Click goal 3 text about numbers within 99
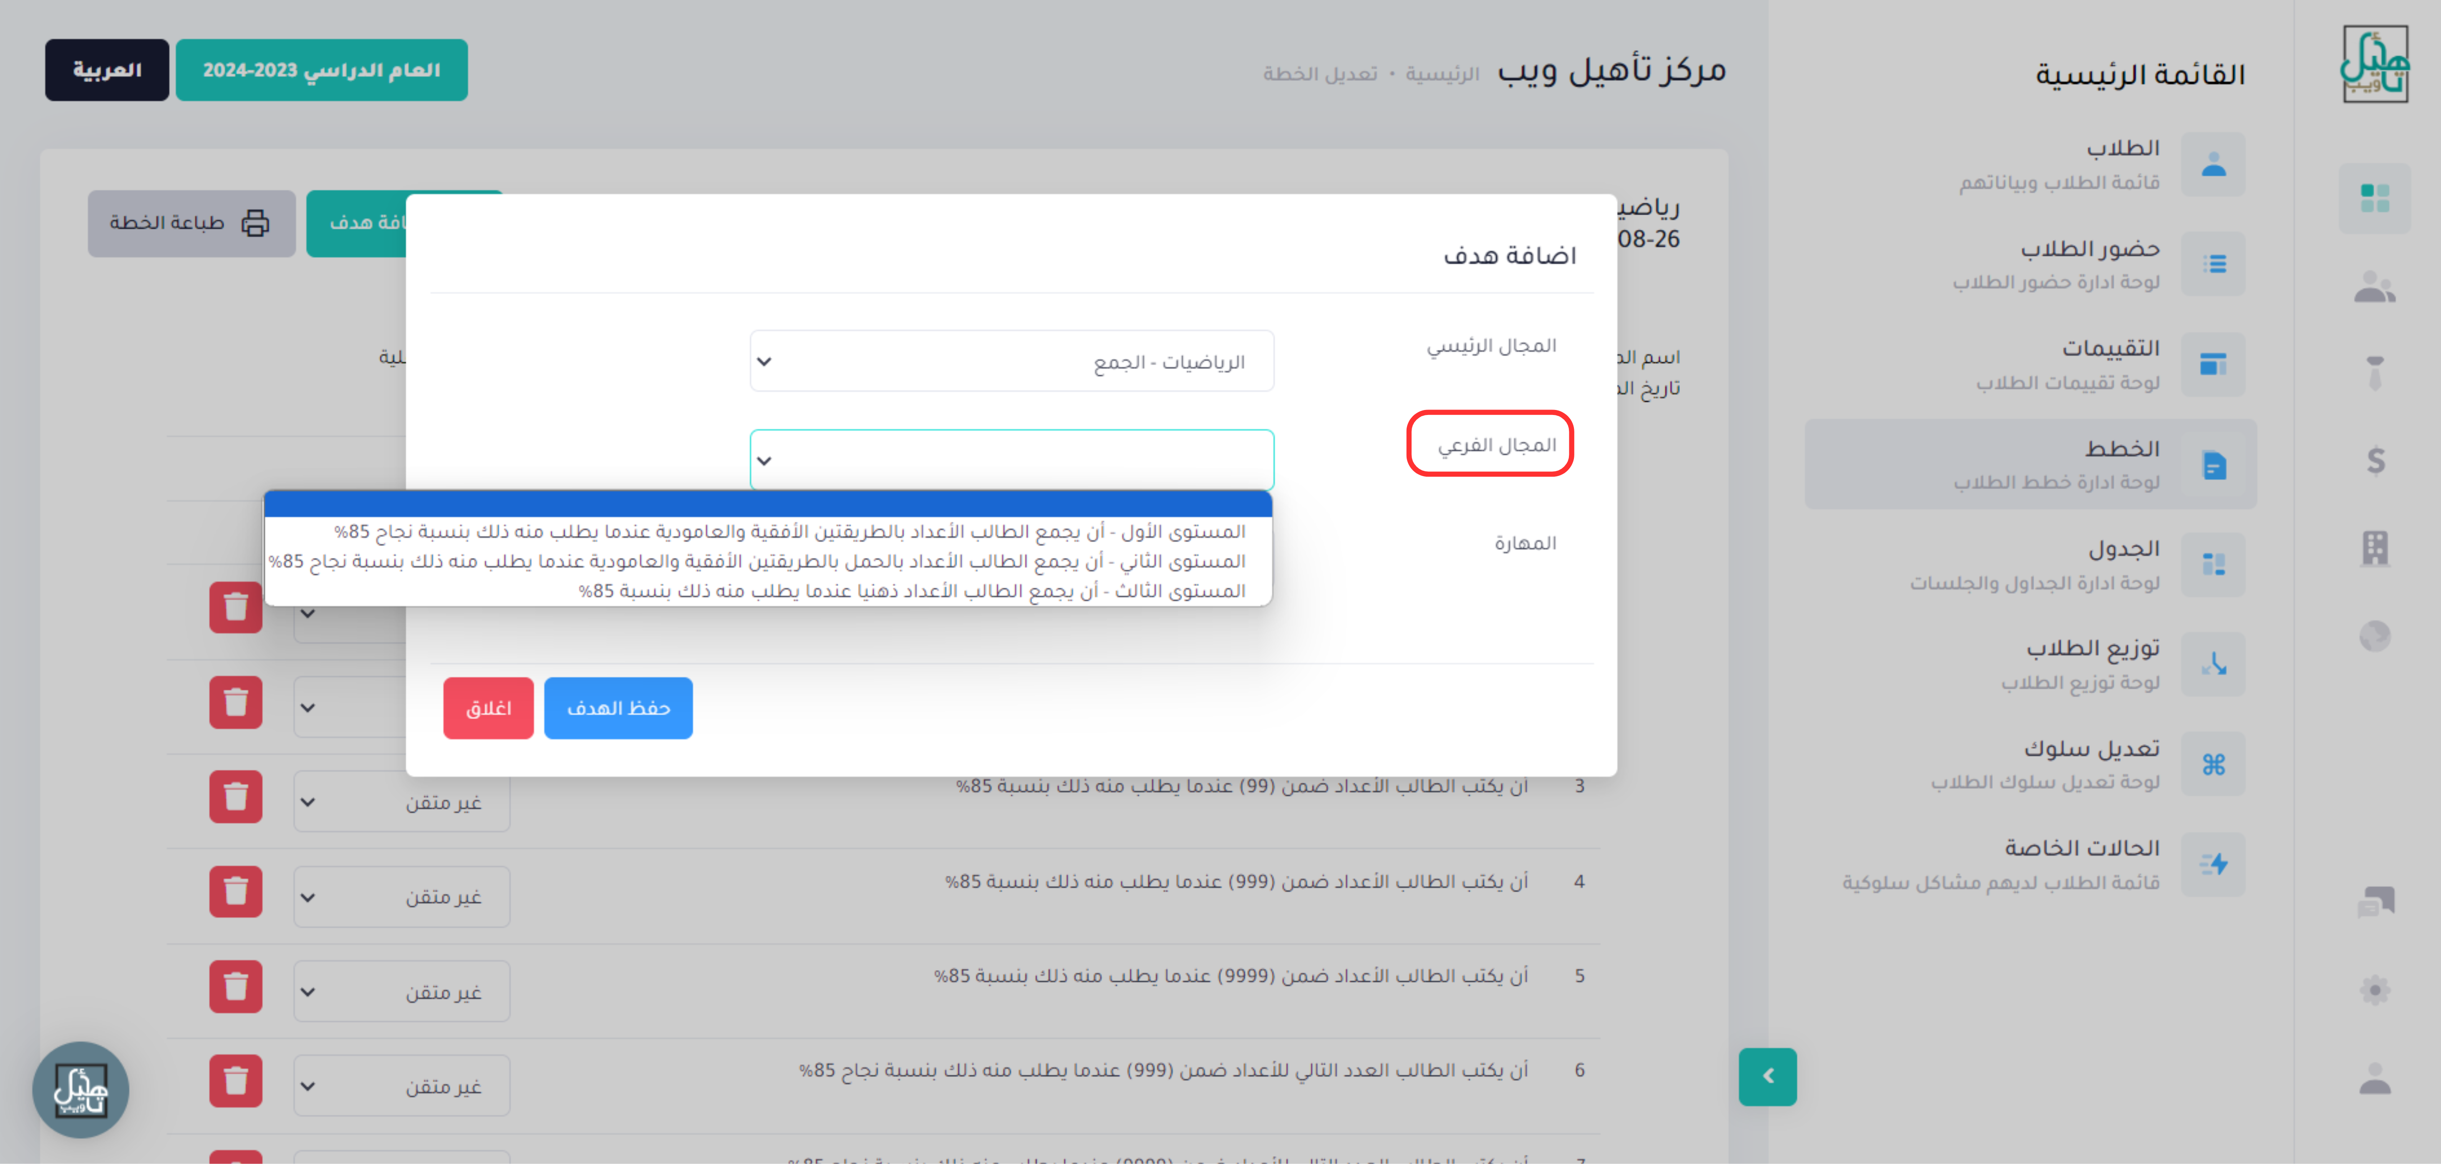The height and width of the screenshot is (1164, 2441). click(1241, 786)
